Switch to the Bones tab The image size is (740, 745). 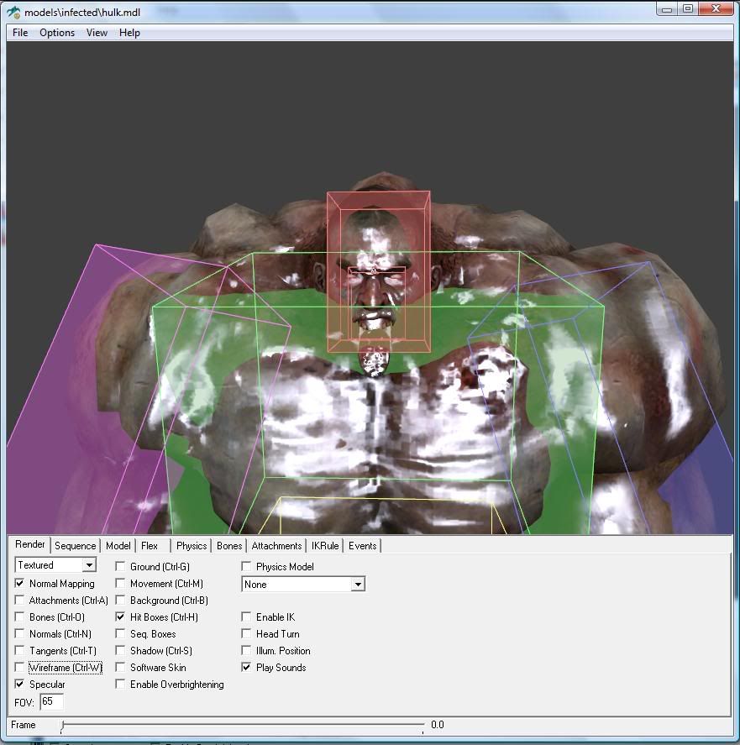pos(229,546)
